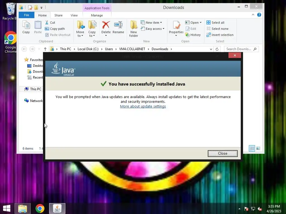This screenshot has height=214, width=286.
Task: Click the Java installer taskbar icon
Action: click(x=57, y=208)
